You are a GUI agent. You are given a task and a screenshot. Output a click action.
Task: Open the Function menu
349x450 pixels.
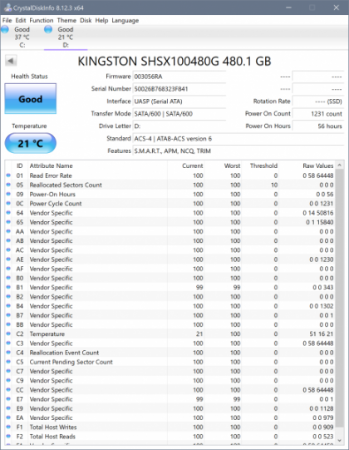[x=42, y=20]
